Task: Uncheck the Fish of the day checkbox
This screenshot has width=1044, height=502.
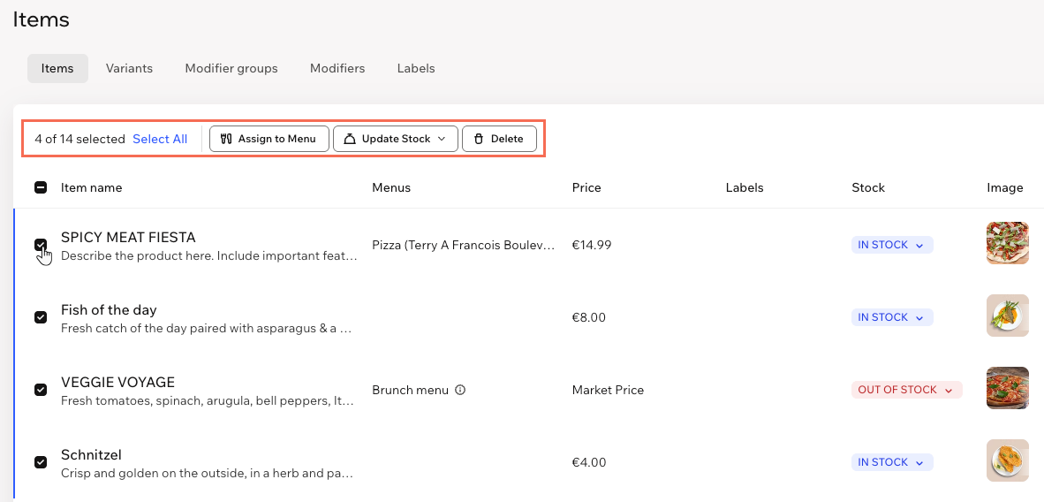Action: click(x=41, y=317)
